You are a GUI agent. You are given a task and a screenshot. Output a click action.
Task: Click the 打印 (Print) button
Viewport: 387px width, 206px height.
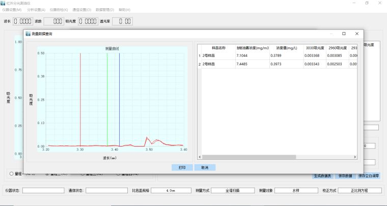pos(182,167)
